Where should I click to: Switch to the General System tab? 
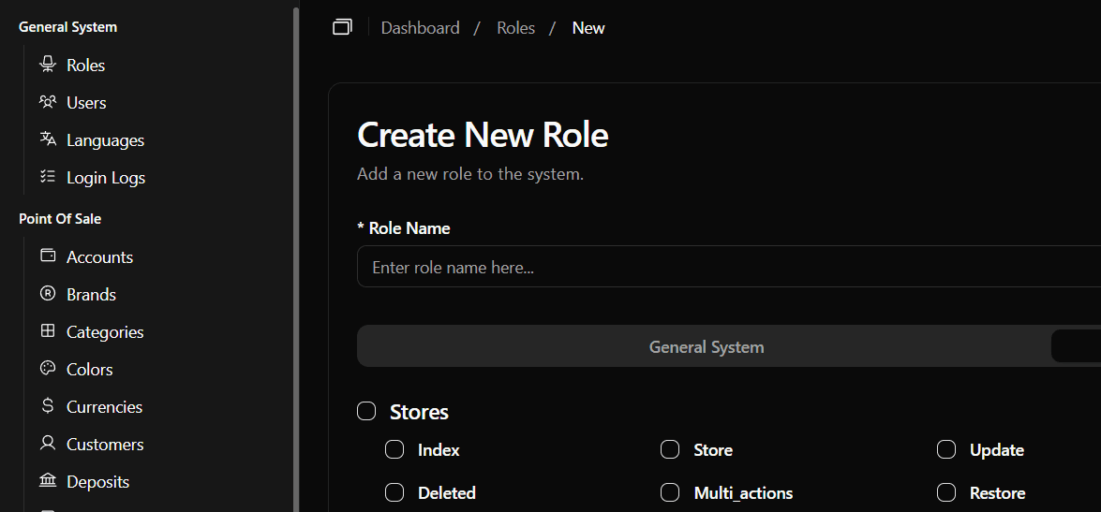click(x=707, y=346)
